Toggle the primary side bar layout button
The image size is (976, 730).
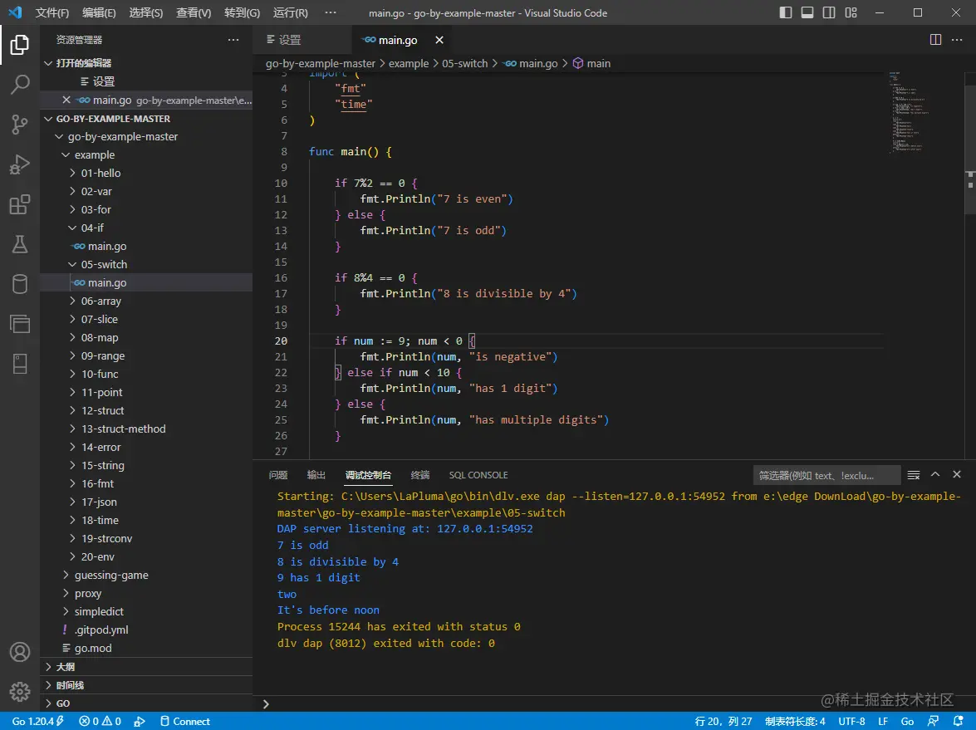point(786,12)
